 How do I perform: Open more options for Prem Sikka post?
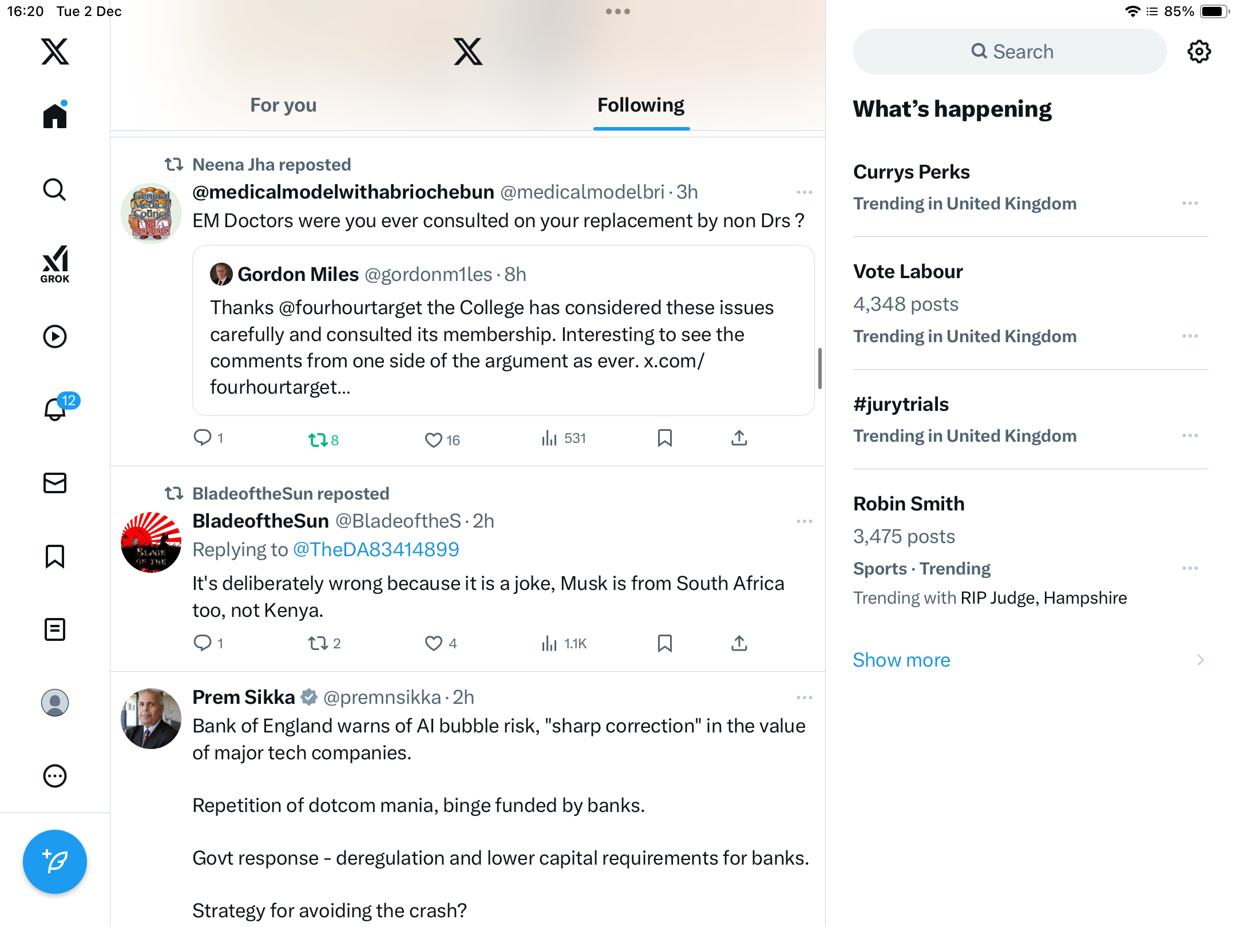pos(804,698)
